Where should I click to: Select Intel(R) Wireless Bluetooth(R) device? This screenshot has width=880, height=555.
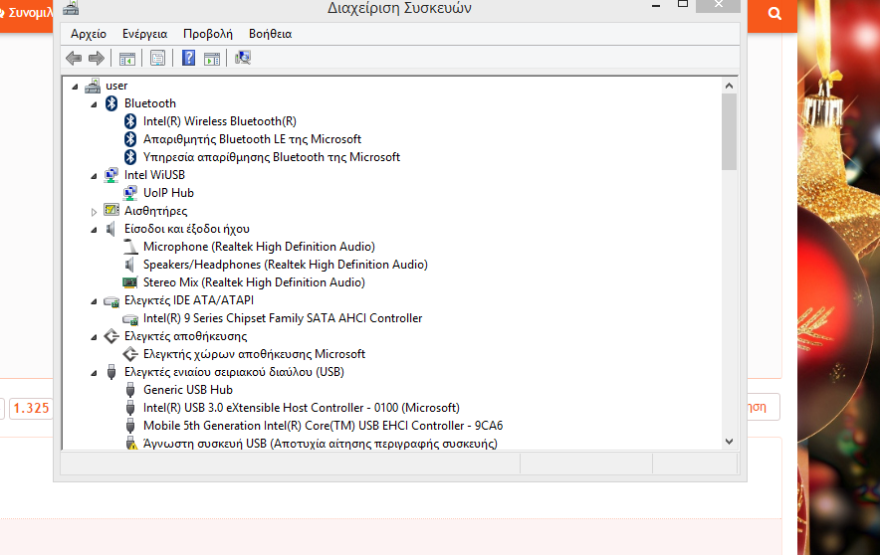coord(219,121)
